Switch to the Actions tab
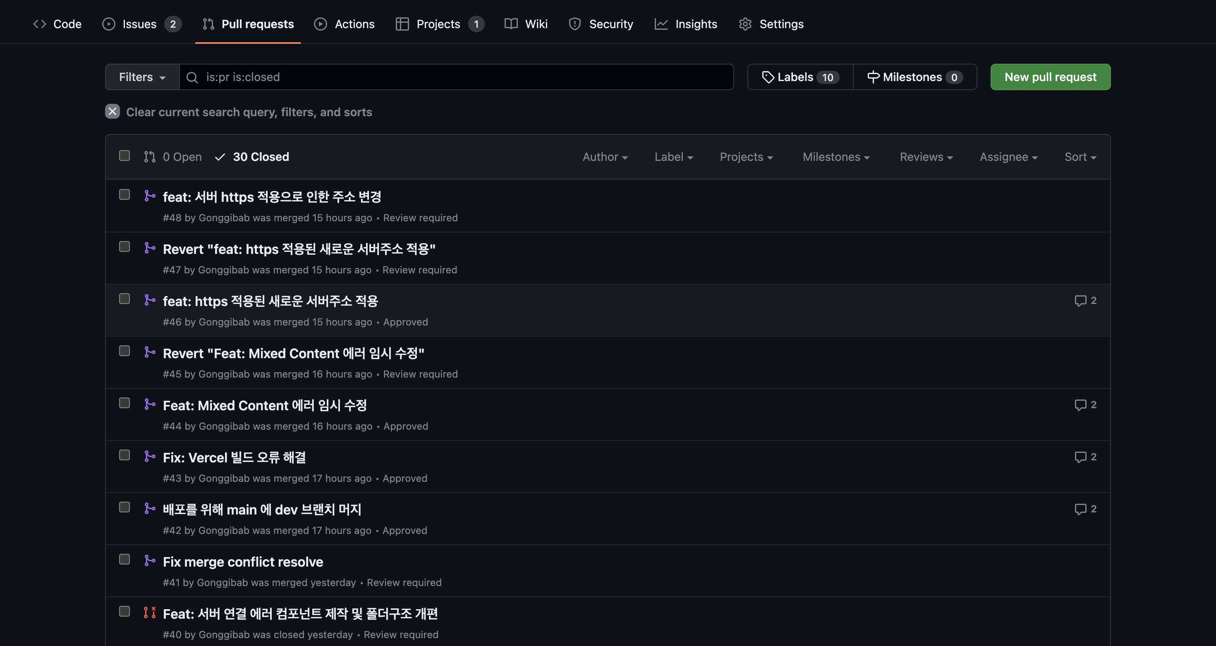Image resolution: width=1216 pixels, height=646 pixels. tap(345, 24)
